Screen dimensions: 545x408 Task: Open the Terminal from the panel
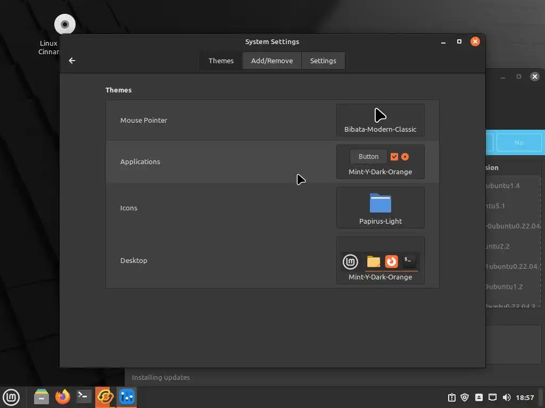[84, 397]
